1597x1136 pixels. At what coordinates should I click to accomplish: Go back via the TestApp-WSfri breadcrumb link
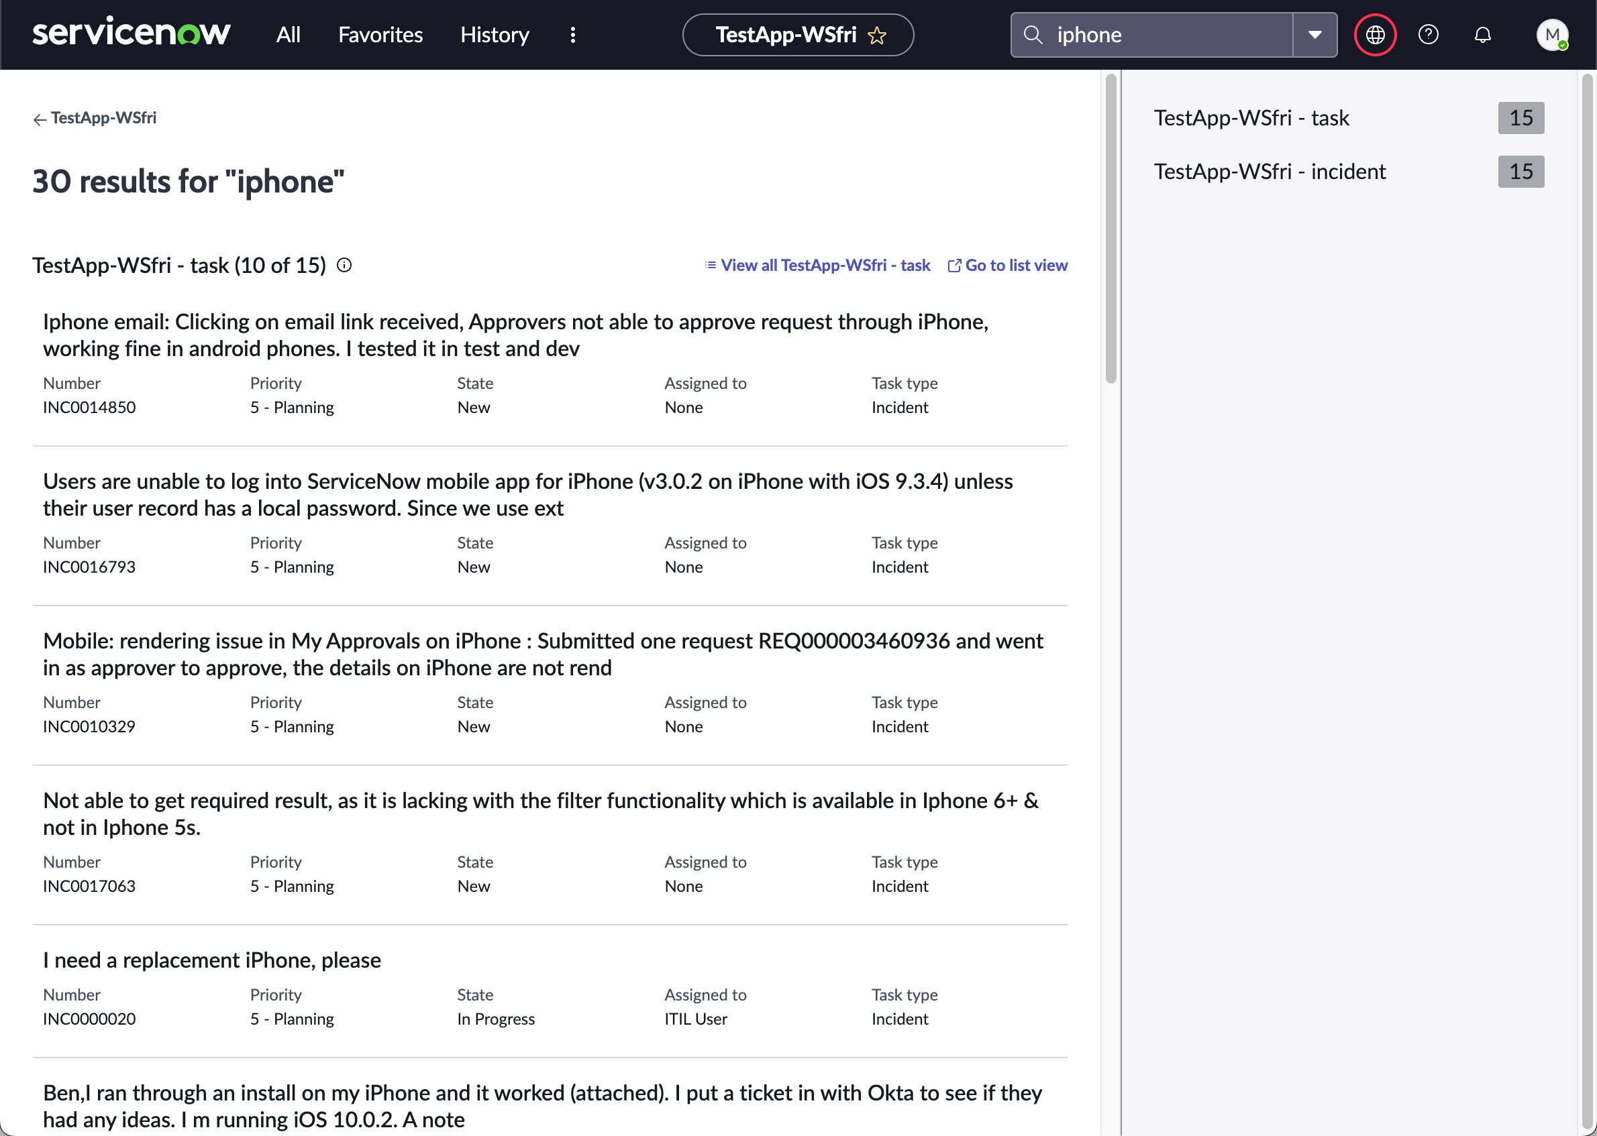[x=95, y=117]
